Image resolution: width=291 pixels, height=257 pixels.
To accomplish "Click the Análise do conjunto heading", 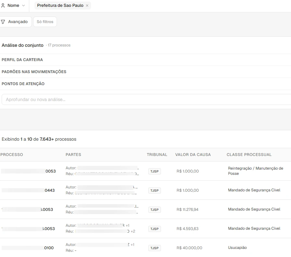I will tap(22, 45).
